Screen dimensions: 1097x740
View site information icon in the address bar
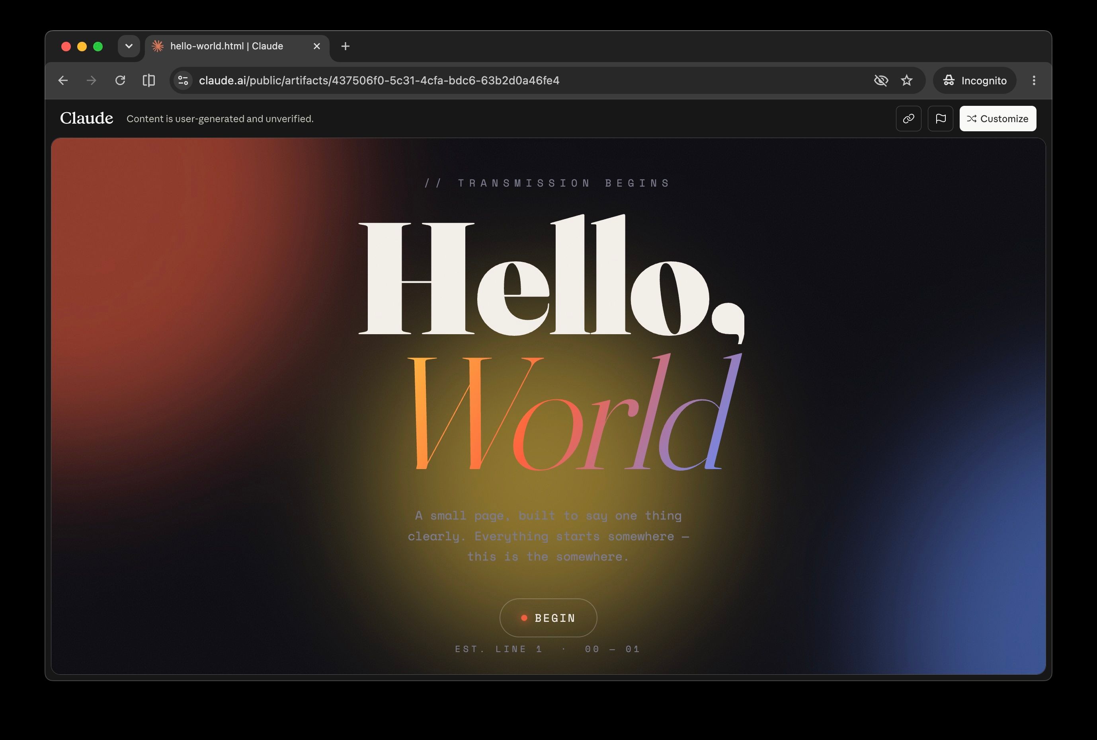click(x=183, y=80)
